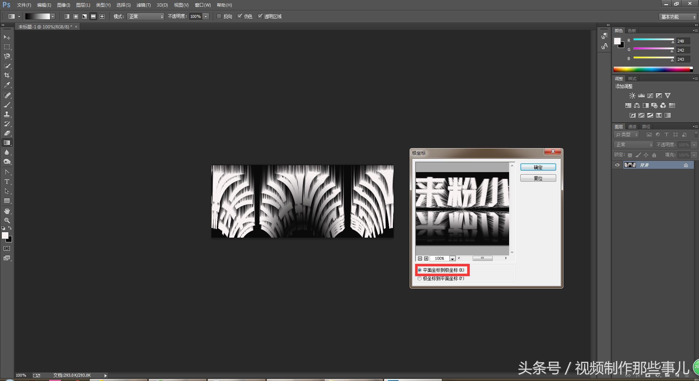This screenshot has width=699, height=381.
Task: Toggle the 反向 checkbox
Action: [x=219, y=16]
